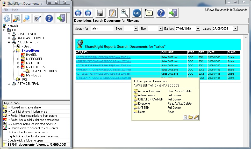
Task: Click the 'Everyone' permission entry
Action: [144, 104]
